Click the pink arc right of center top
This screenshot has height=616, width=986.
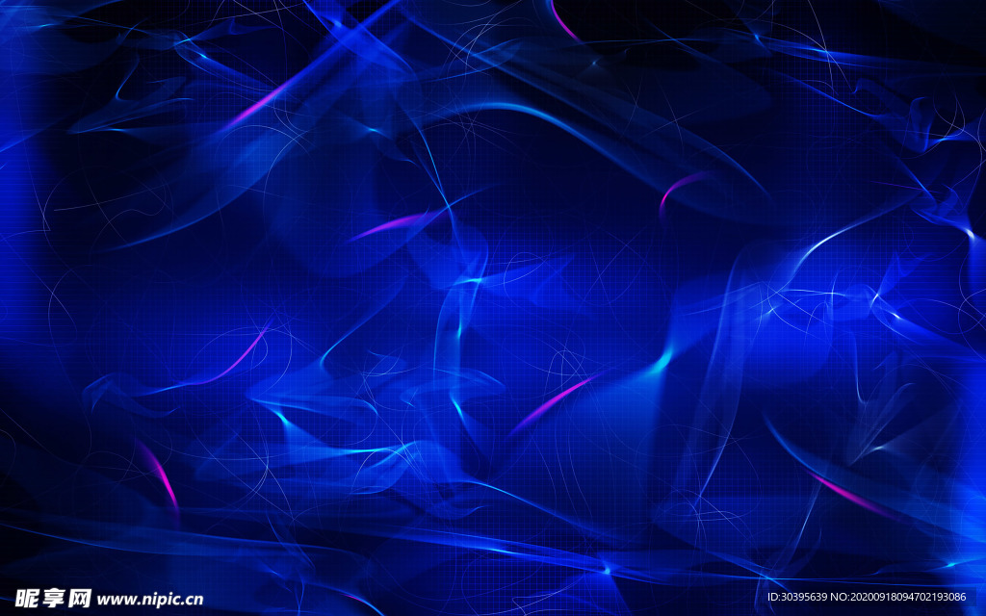[680, 187]
